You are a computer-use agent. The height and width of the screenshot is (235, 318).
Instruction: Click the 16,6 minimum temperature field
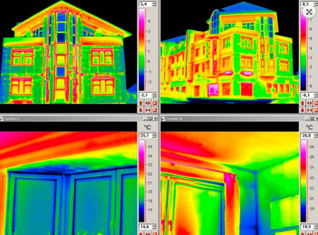point(147,226)
